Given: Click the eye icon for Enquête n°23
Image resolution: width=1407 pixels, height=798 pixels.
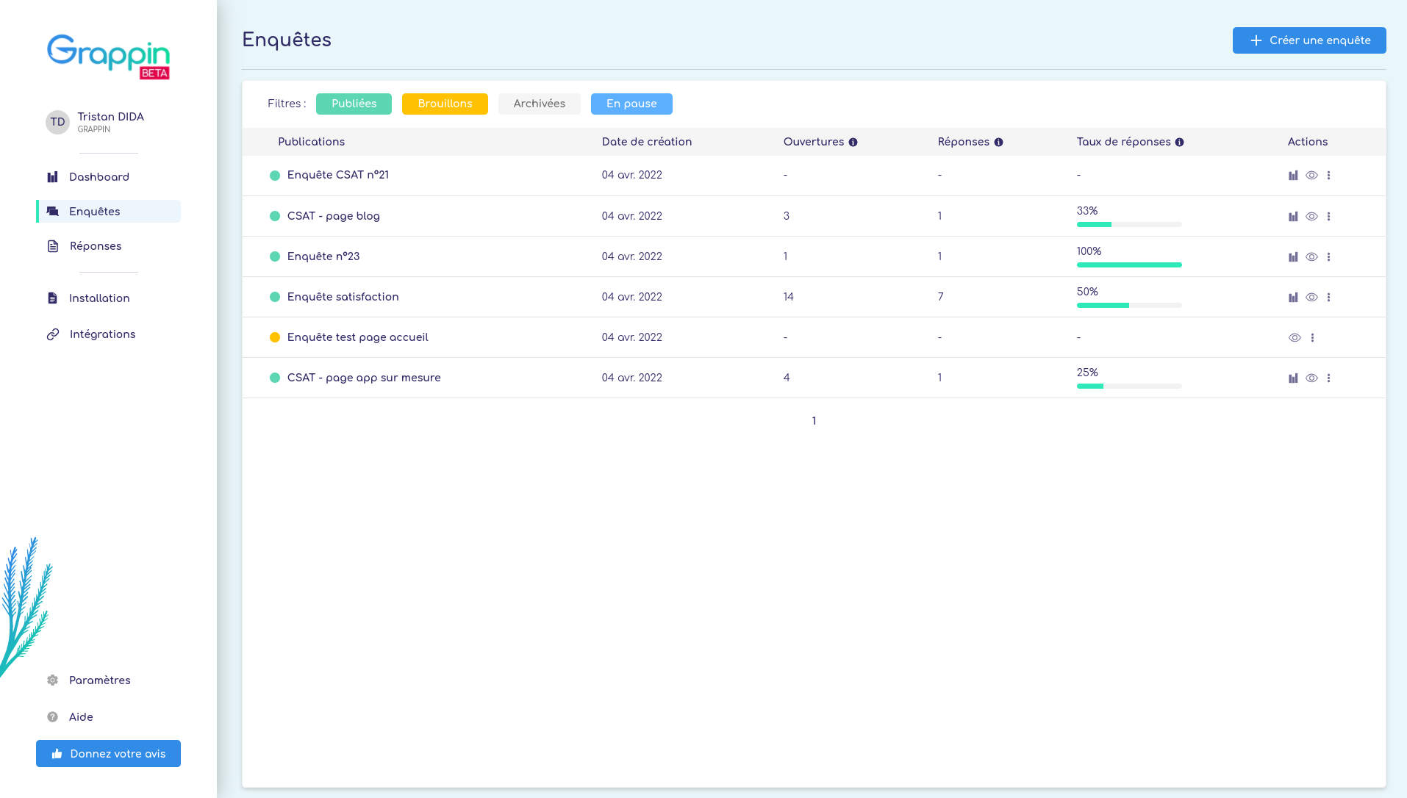Looking at the screenshot, I should coord(1311,257).
